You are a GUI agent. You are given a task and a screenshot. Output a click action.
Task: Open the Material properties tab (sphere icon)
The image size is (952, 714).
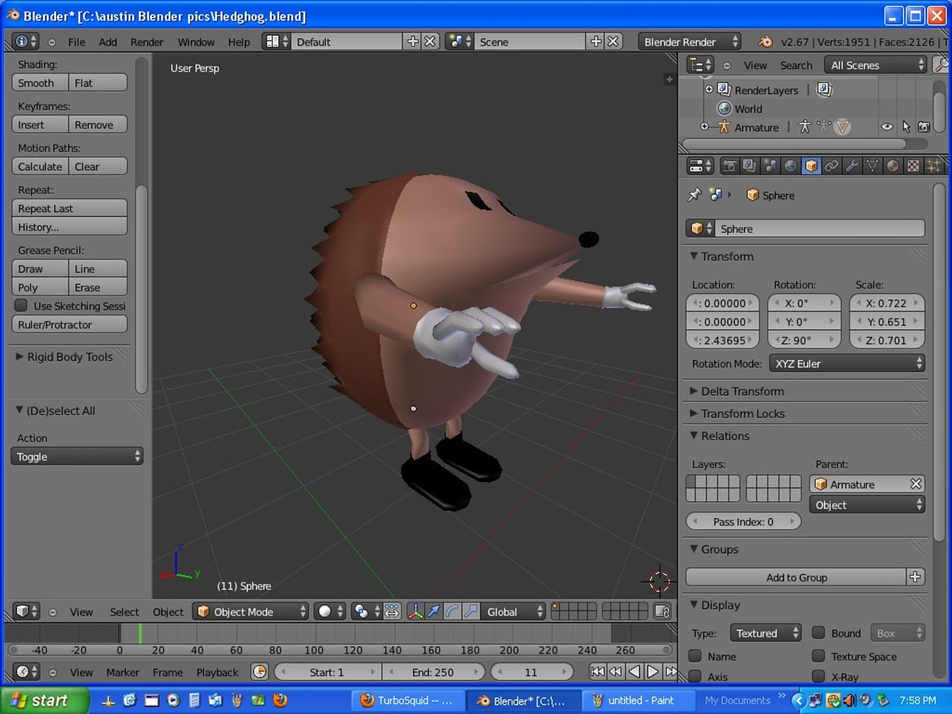point(893,166)
